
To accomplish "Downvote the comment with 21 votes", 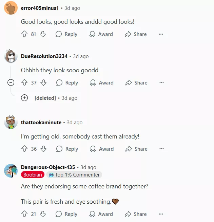I will 43,214.
